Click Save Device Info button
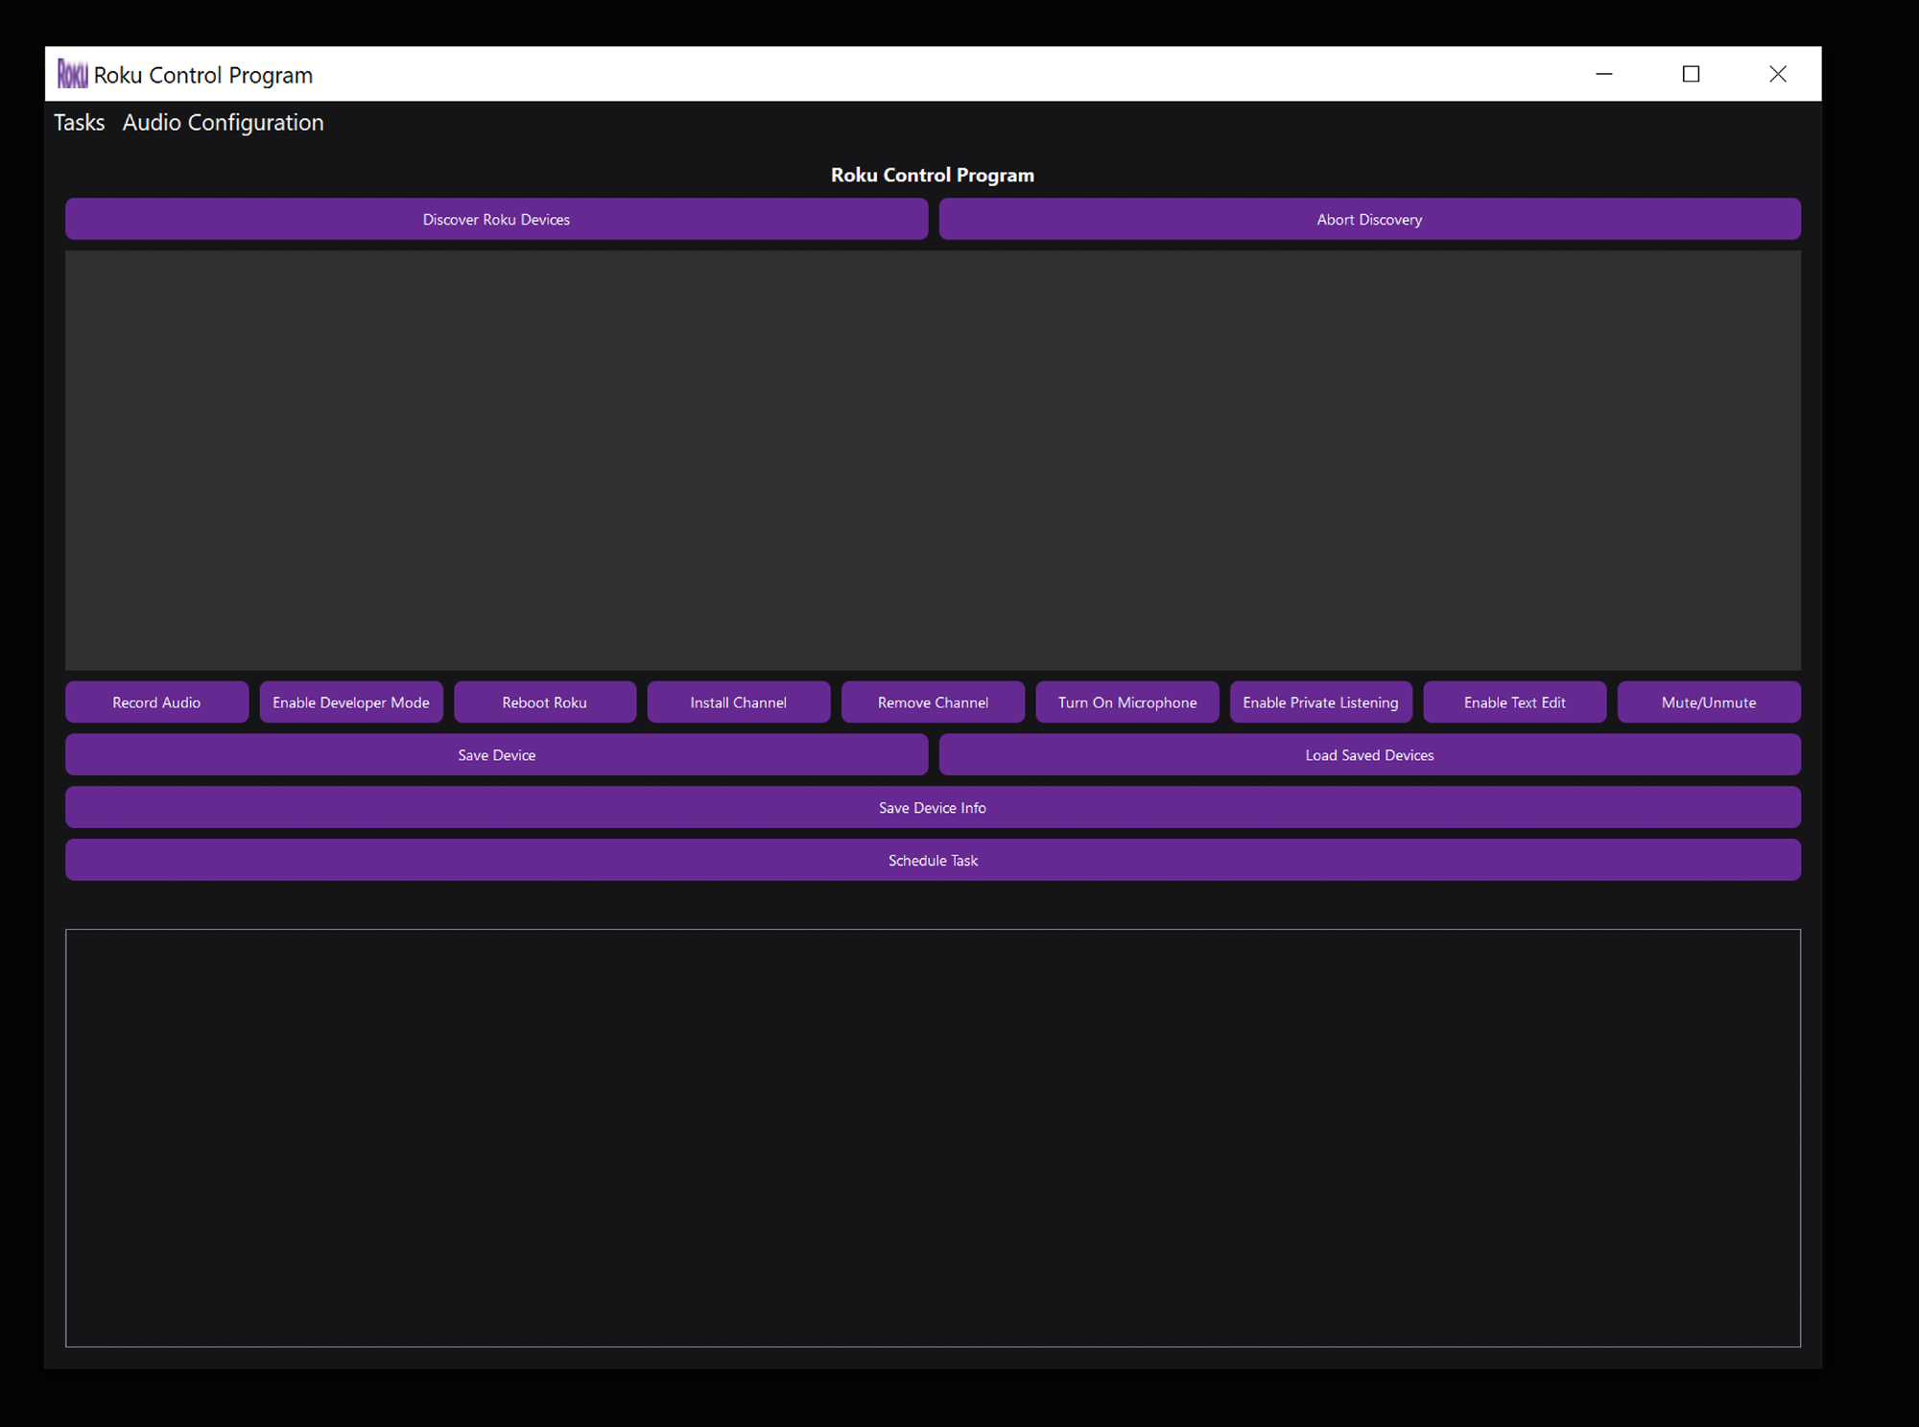Image resolution: width=1919 pixels, height=1427 pixels. pos(933,808)
